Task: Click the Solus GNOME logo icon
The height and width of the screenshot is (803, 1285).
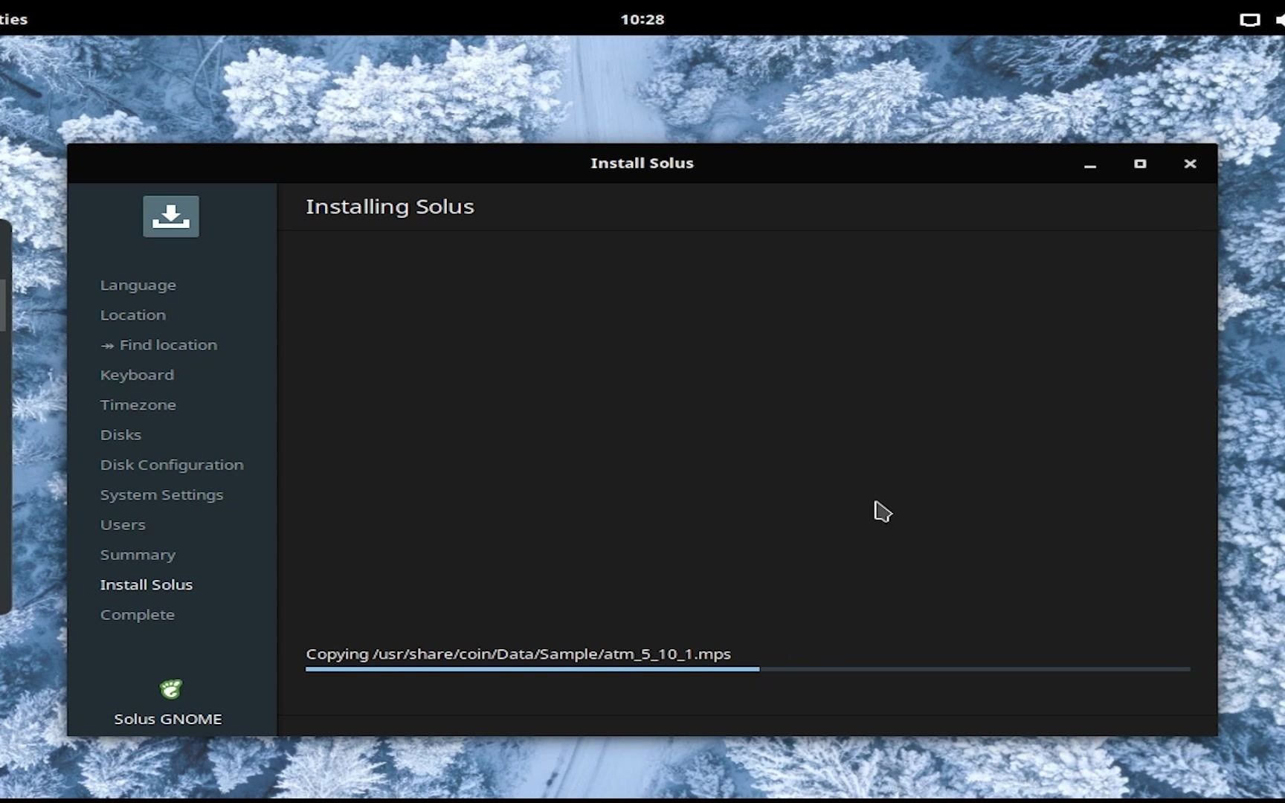Action: point(170,689)
